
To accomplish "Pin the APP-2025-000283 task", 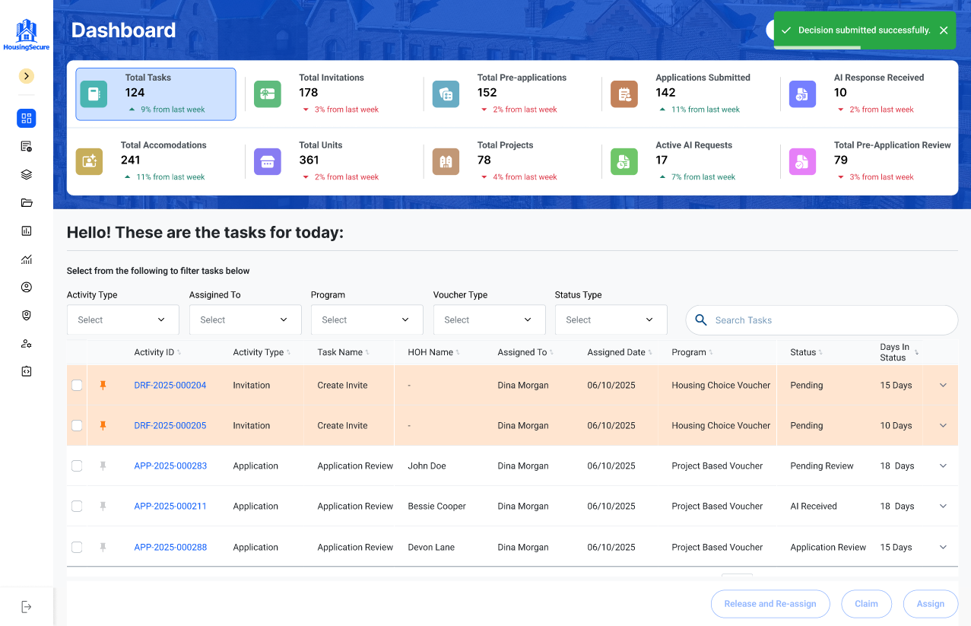I will pyautogui.click(x=103, y=466).
